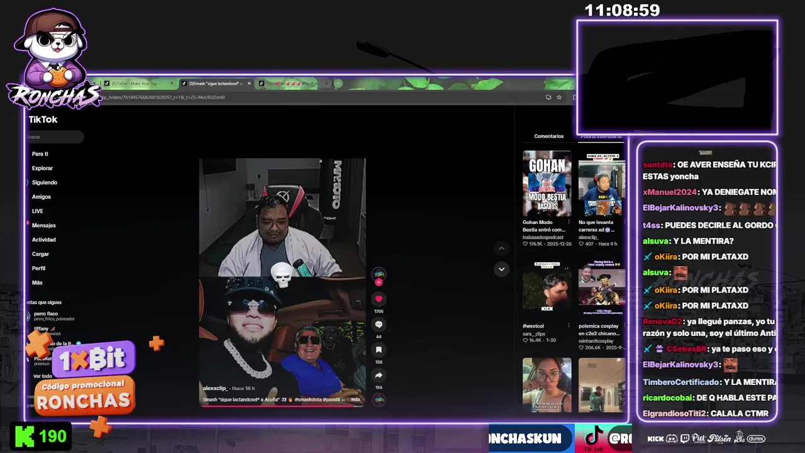The image size is (805, 453).
Task: Share the video using the arrow icon
Action: [x=379, y=375]
